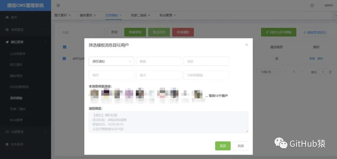Click the 配置 link in the table row

click(312, 58)
